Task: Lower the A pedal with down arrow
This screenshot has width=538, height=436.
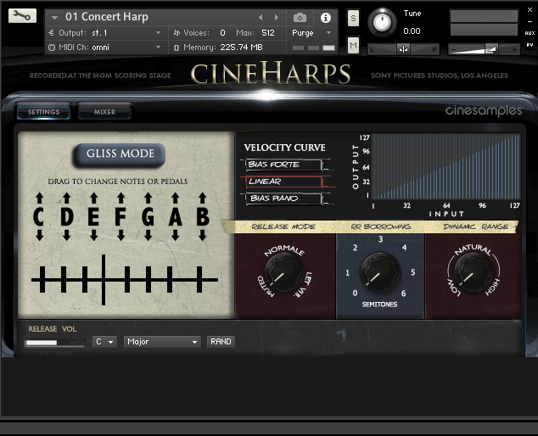Action: (x=176, y=235)
